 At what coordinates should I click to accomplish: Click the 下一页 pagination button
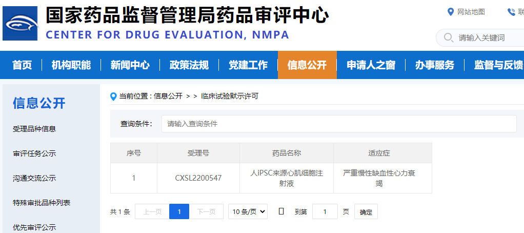pyautogui.click(x=206, y=211)
